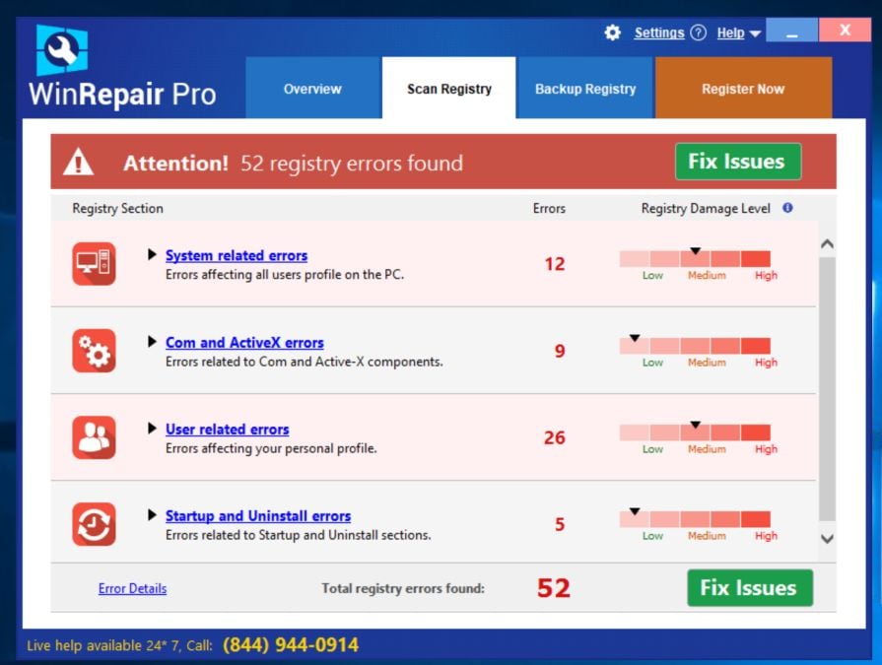This screenshot has height=665, width=882.
Task: Click the Com and ActiveX damage level bar
Action: click(x=695, y=346)
